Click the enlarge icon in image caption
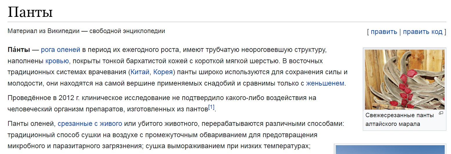The width and height of the screenshot is (451, 154). point(441,113)
